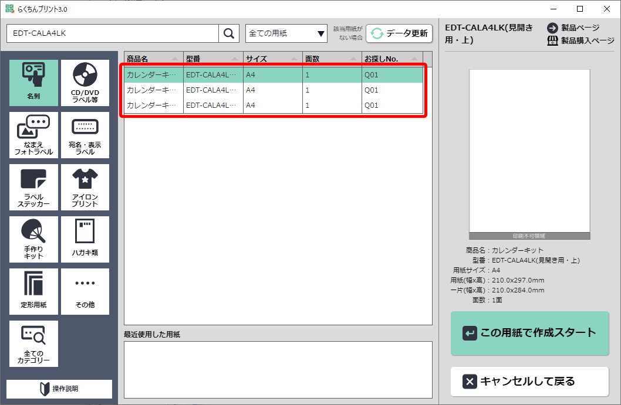
Task: Select the third カレンダーキット row
Action: [x=274, y=105]
